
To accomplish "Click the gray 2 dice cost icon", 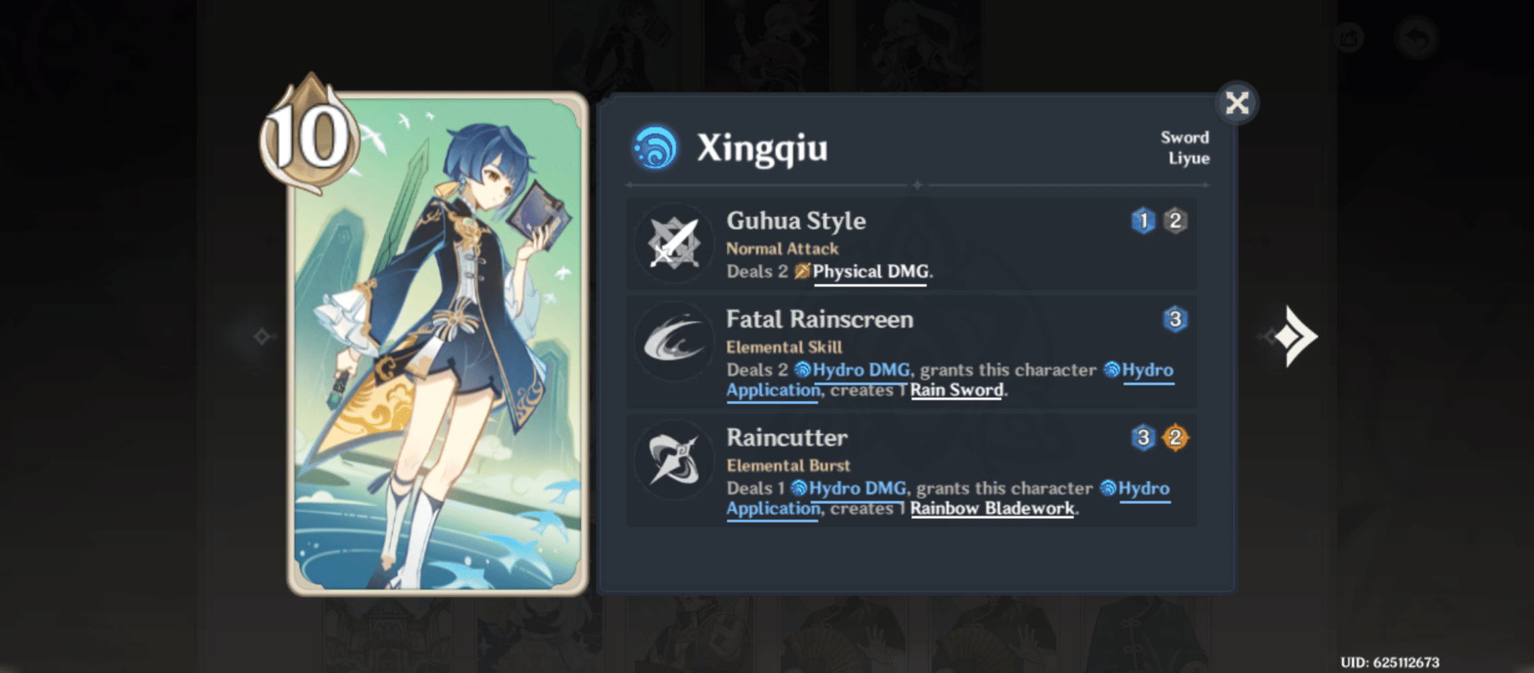I will (x=1175, y=221).
